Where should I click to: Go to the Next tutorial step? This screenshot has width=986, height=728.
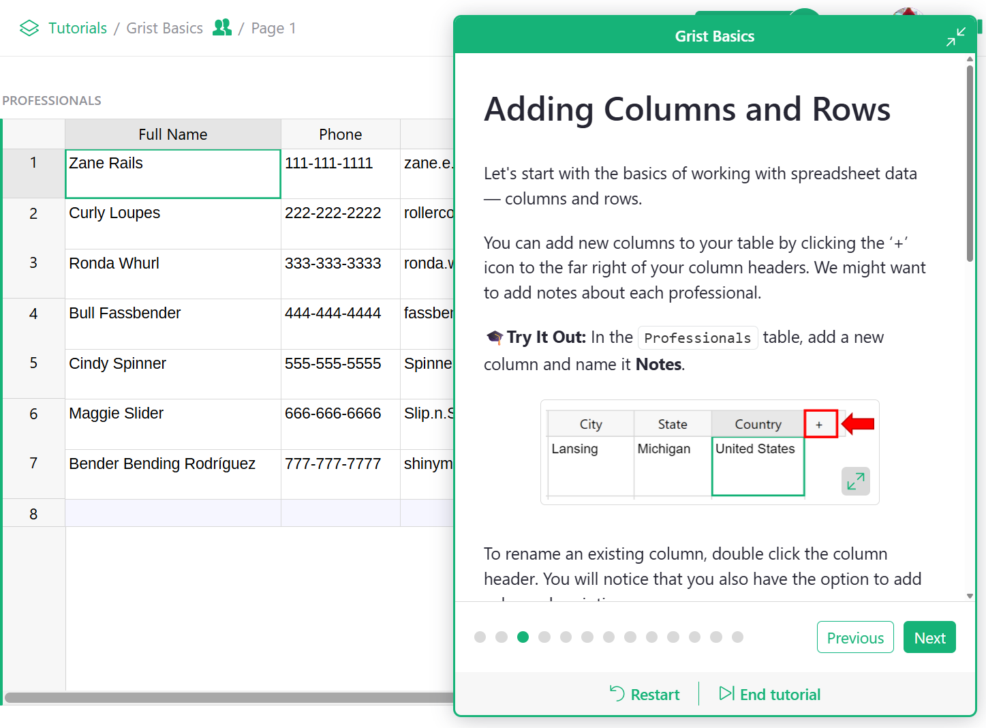coord(929,637)
